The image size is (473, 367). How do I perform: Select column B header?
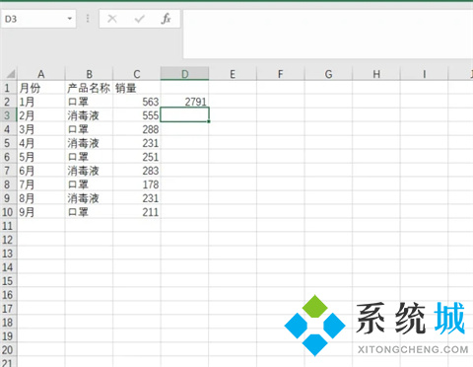89,74
